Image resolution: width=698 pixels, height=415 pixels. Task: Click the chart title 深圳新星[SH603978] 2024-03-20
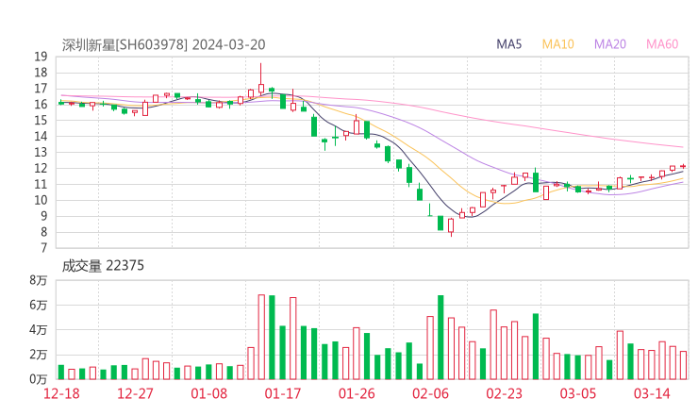[163, 45]
